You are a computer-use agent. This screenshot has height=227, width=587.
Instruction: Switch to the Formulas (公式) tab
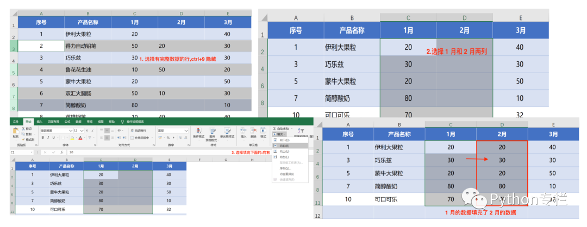point(67,122)
